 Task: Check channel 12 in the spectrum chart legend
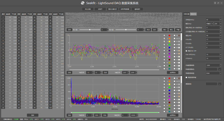point(164,111)
